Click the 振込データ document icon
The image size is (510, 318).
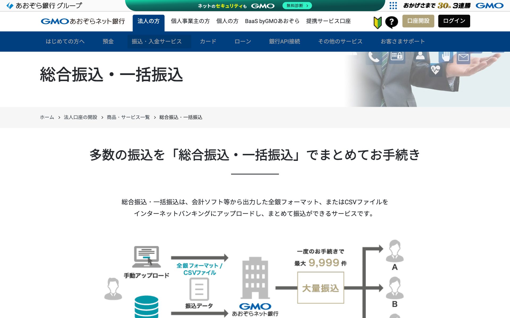coord(199,289)
